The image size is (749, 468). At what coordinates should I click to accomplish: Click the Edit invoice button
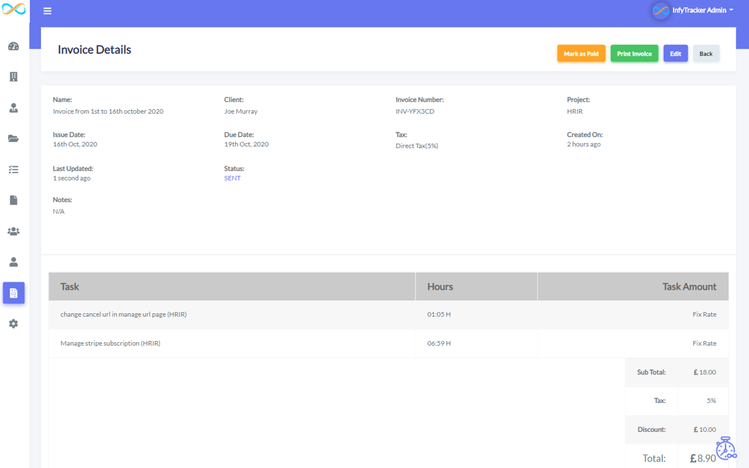point(676,54)
